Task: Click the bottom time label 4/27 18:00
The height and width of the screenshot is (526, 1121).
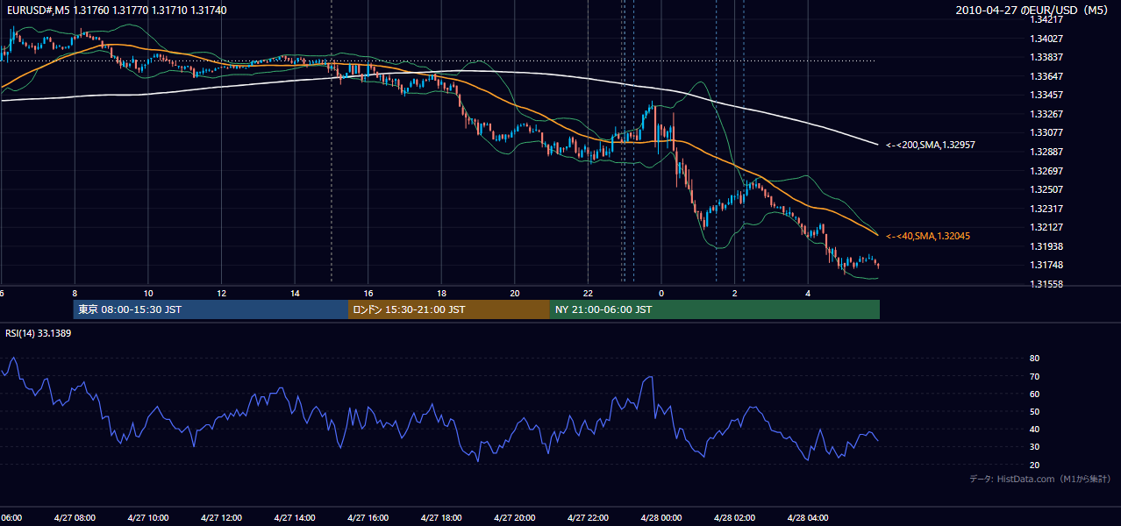Action: (x=440, y=517)
